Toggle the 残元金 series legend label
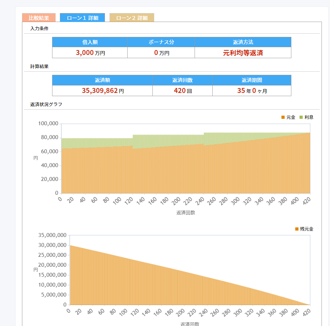This screenshot has width=330, height=326. pyautogui.click(x=307, y=229)
